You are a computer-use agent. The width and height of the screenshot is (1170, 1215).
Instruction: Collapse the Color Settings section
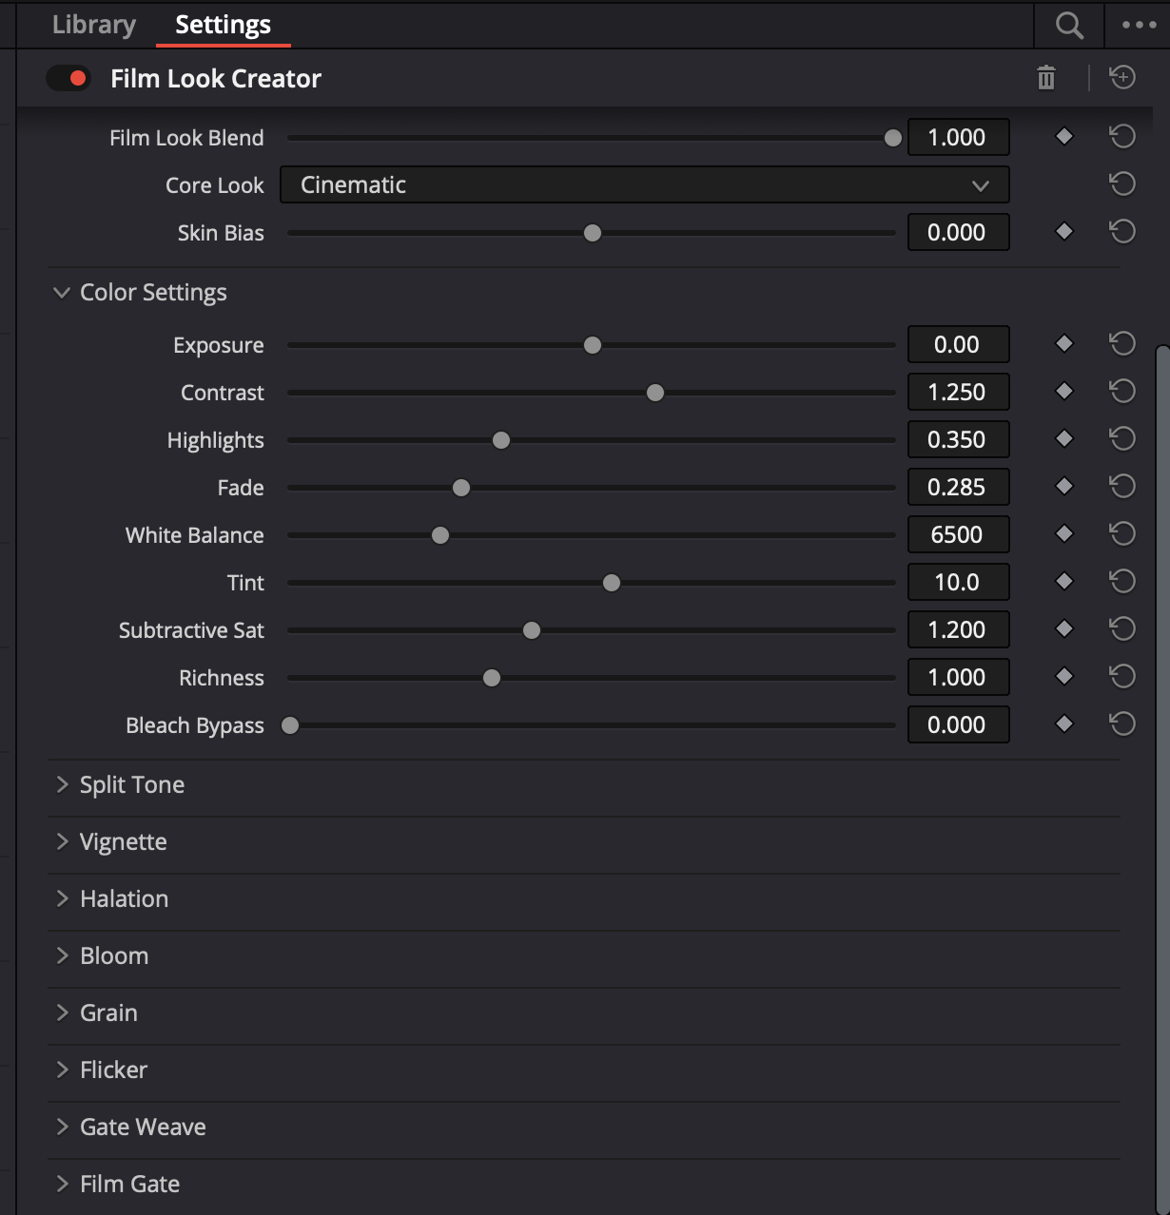62,293
